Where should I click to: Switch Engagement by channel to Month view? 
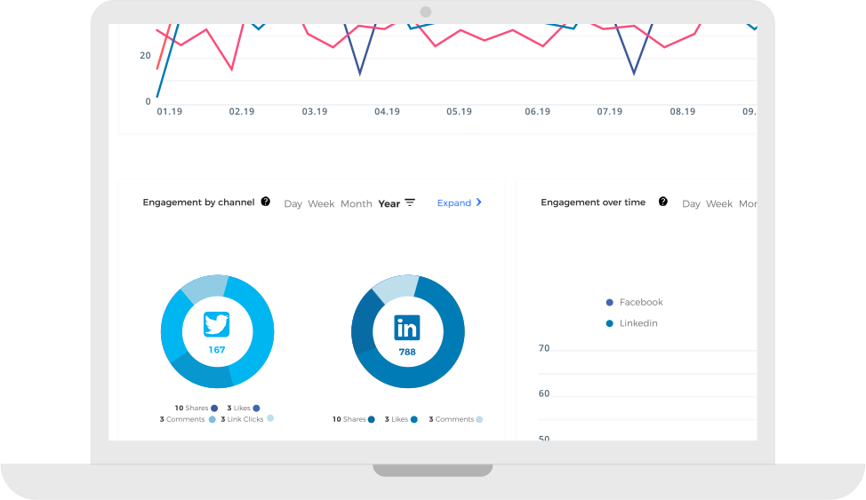[x=357, y=203]
